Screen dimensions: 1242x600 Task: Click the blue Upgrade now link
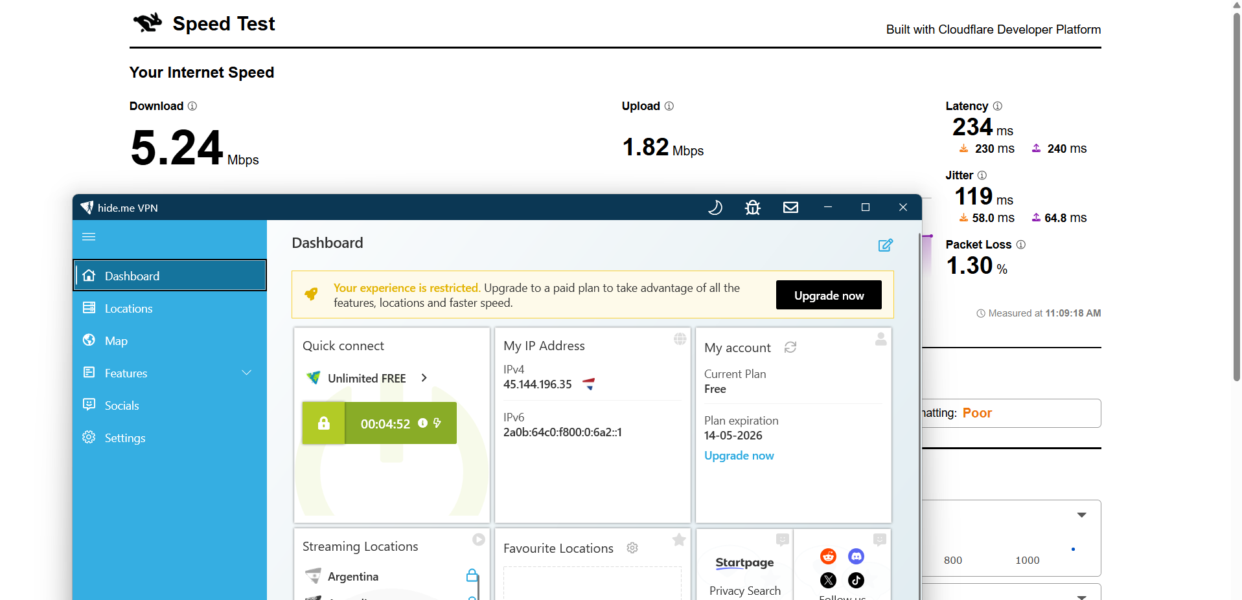coord(739,456)
